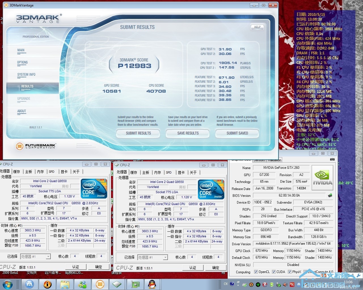Click the GPU-Z Name field NVIDIA GeForce GTX 260
The image size is (363, 290).
(x=281, y=168)
